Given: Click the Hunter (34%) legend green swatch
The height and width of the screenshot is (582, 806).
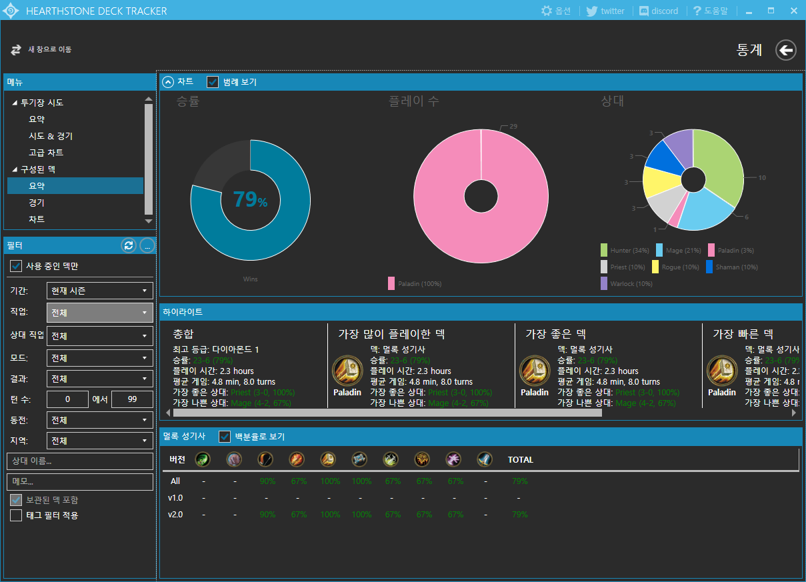Looking at the screenshot, I should coord(604,250).
